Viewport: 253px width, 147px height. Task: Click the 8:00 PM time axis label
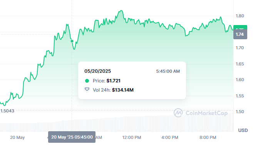pyautogui.click(x=208, y=137)
